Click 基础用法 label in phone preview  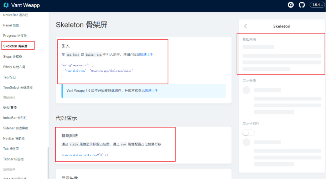[x=249, y=39]
